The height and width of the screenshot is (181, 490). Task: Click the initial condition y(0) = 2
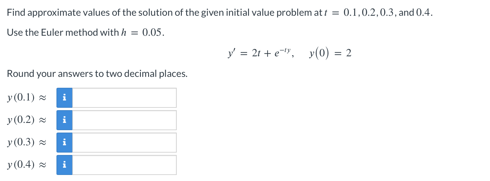[329, 53]
